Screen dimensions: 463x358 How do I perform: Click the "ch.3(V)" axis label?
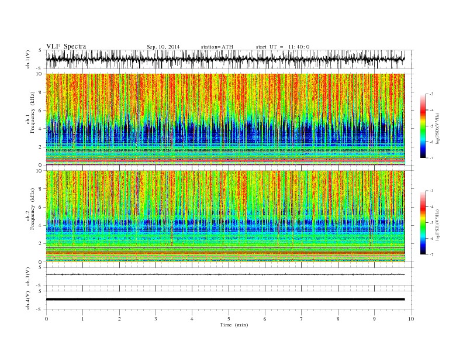[x=28, y=277]
